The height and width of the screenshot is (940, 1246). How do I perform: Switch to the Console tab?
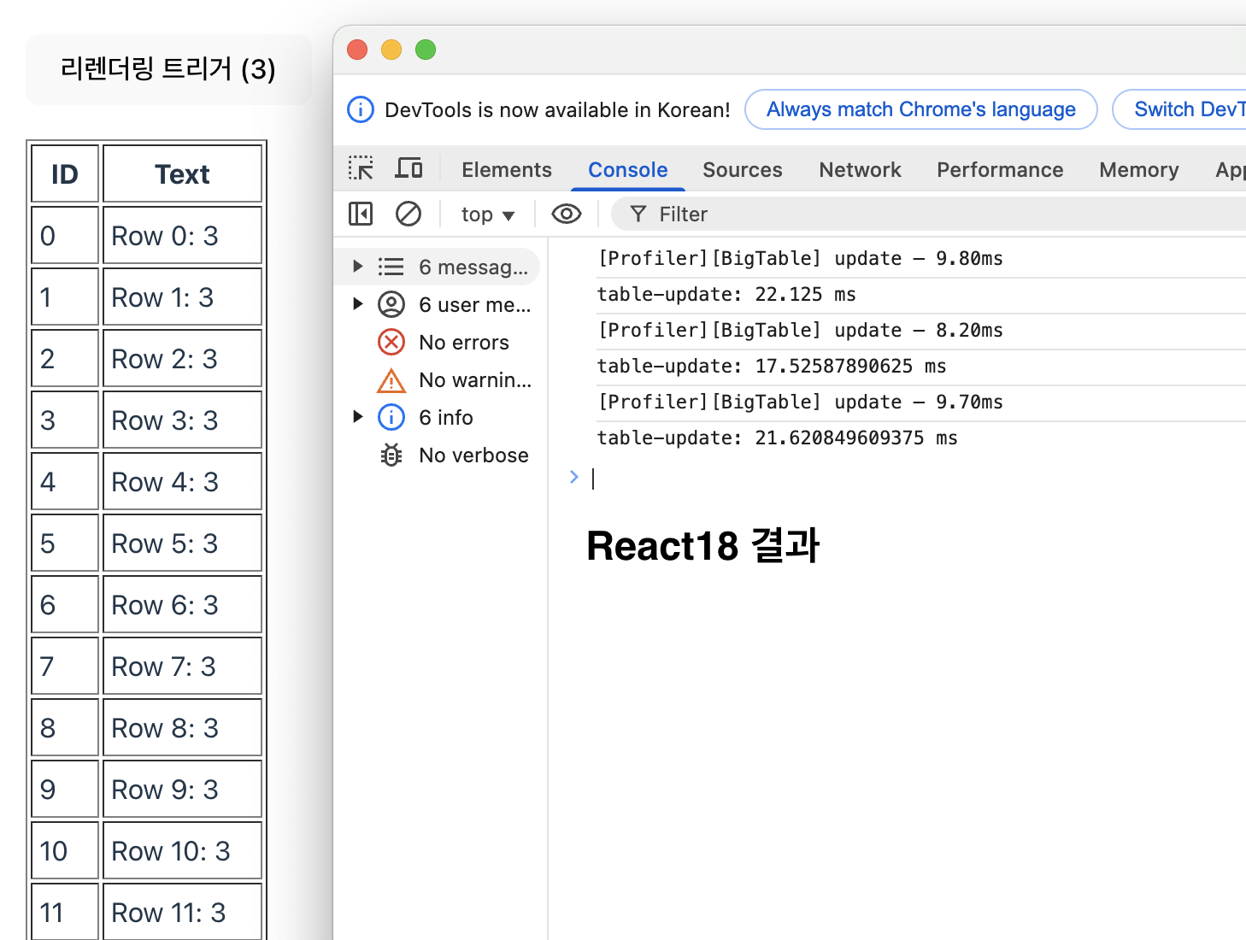pyautogui.click(x=628, y=170)
